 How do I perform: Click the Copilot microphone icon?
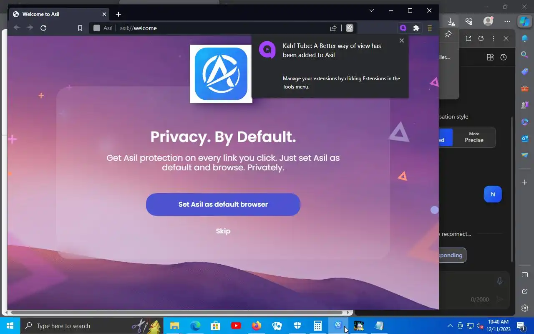(x=500, y=281)
